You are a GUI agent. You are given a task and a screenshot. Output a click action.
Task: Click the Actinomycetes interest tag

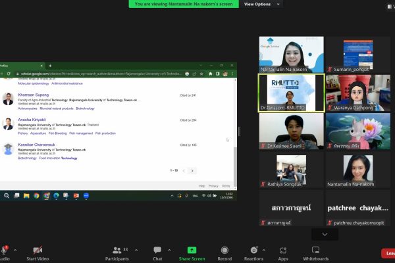(x=28, y=108)
